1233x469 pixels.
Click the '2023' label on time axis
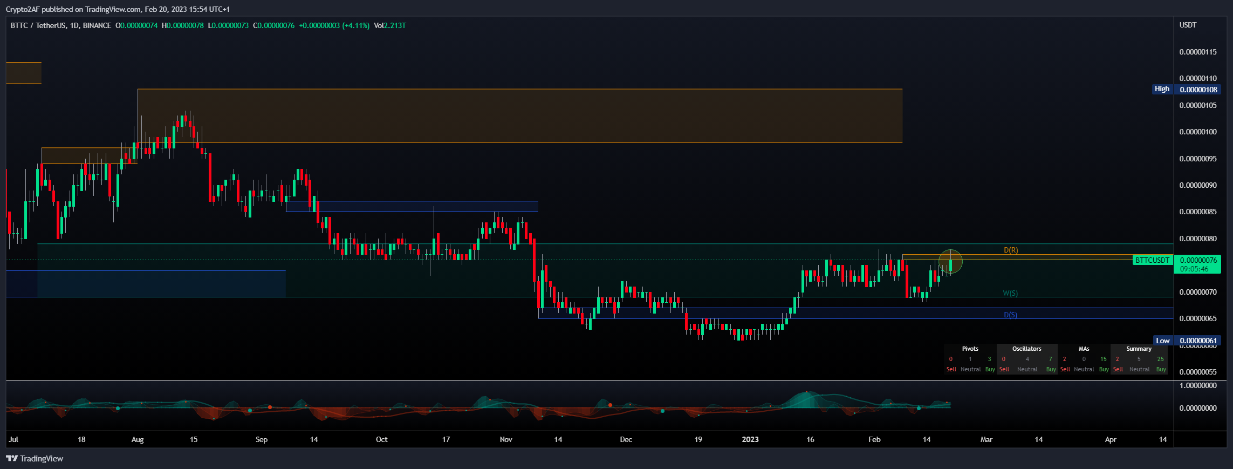(750, 439)
